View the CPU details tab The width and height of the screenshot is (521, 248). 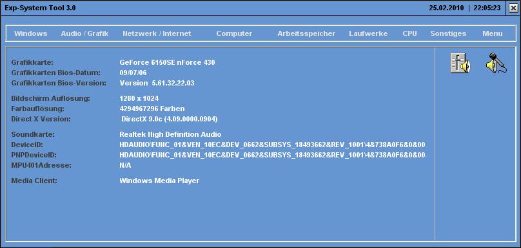409,33
